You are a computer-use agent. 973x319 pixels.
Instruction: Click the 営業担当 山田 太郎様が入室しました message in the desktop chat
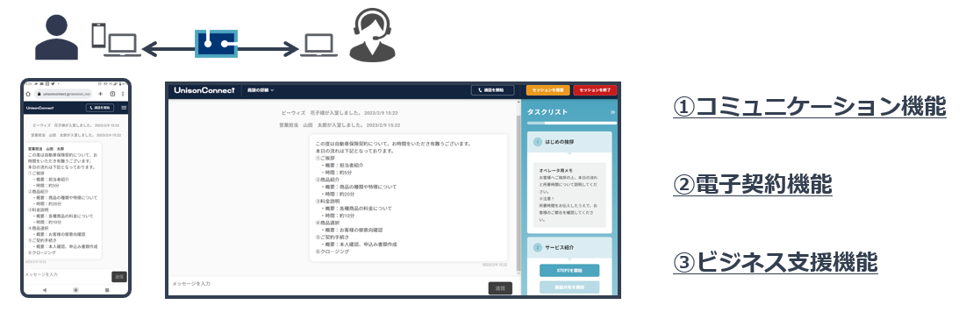[x=339, y=125]
